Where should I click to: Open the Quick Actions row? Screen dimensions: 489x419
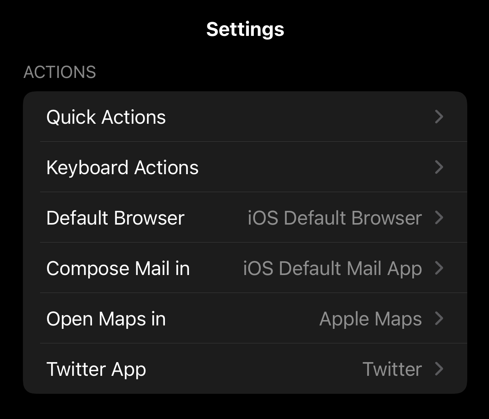(x=245, y=116)
